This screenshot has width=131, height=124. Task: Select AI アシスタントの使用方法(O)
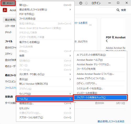click(100, 55)
